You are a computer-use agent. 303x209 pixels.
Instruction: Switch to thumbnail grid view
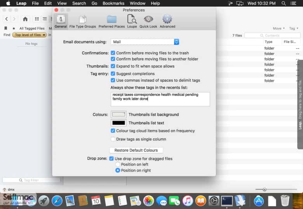[37, 19]
